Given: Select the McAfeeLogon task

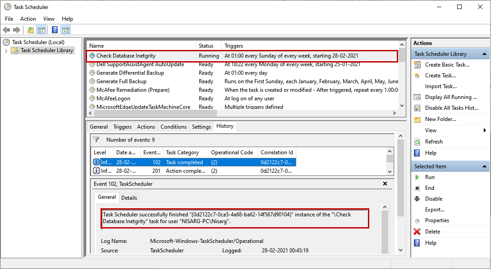Looking at the screenshot, I should 242,99.
